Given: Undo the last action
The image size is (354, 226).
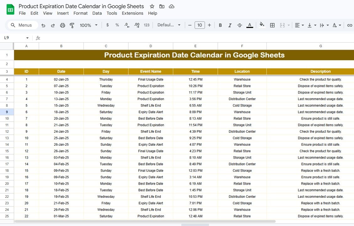Looking at the screenshot, I should (x=43, y=25).
